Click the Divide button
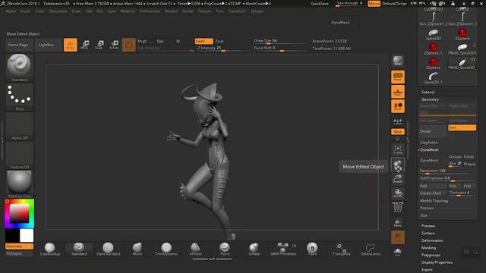The image size is (486, 273). click(433, 131)
